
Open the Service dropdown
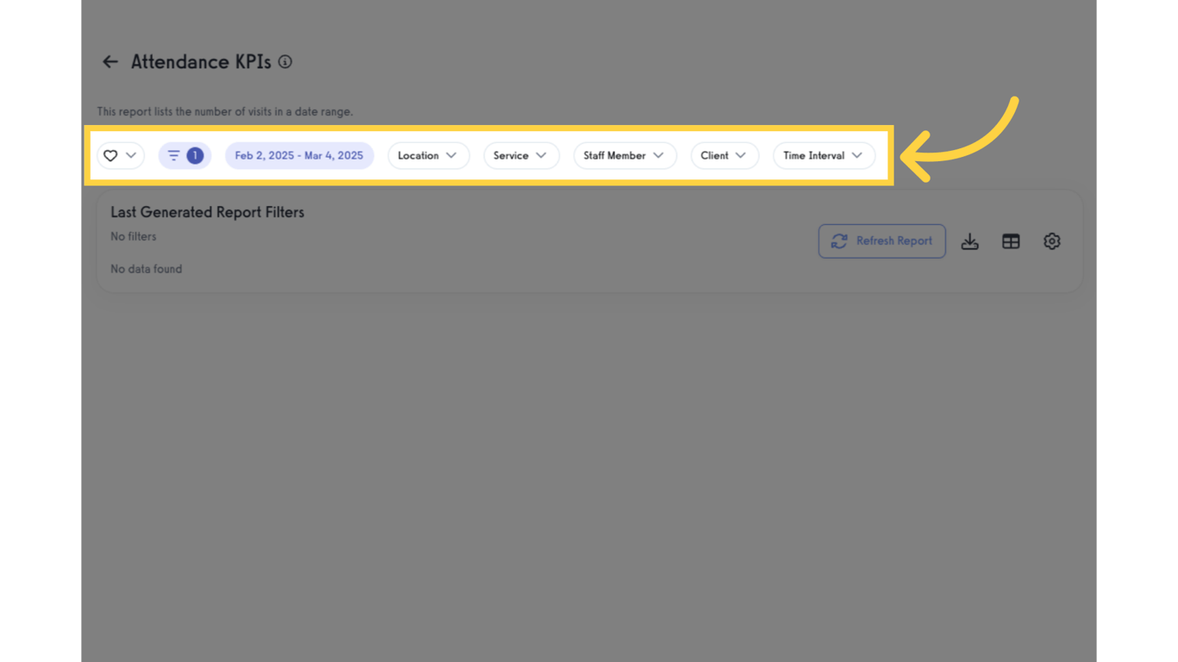(521, 155)
